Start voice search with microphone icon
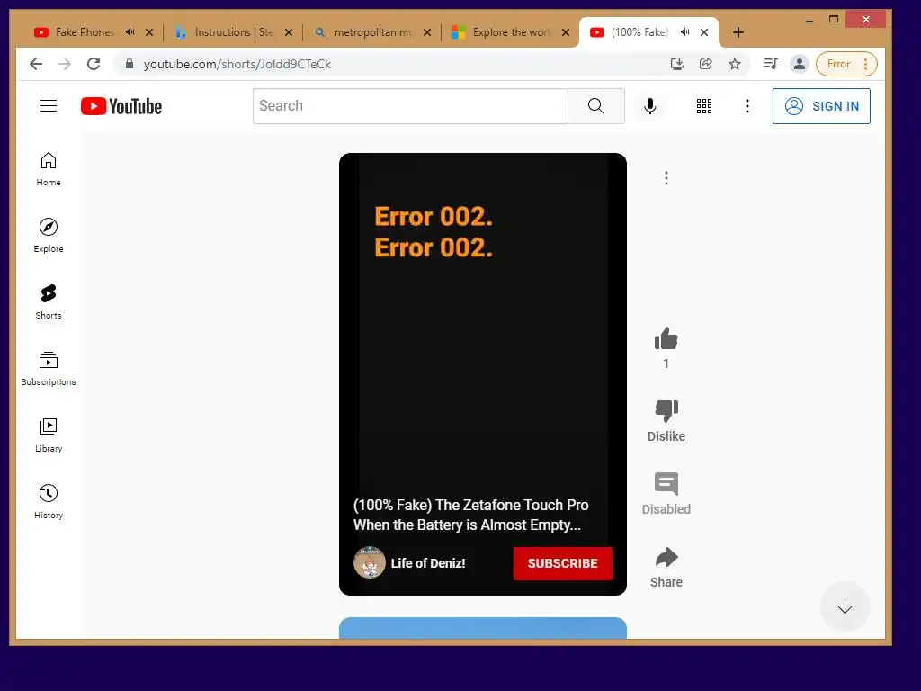 tap(649, 106)
